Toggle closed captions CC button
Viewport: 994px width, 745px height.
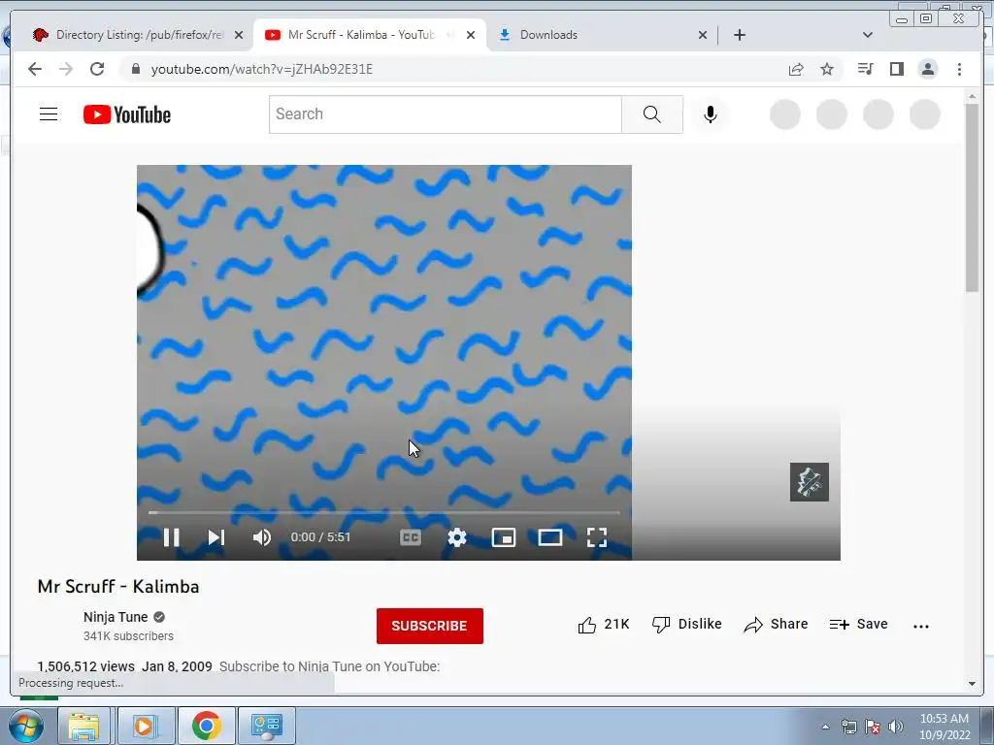(x=411, y=537)
